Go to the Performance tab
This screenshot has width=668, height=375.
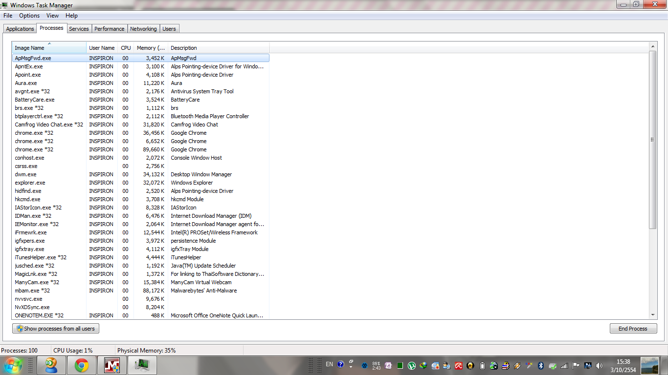tap(110, 29)
